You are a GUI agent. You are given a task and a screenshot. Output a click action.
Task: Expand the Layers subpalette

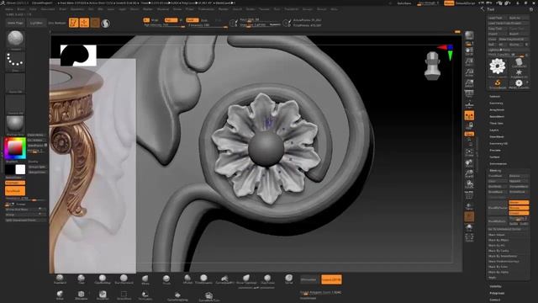pos(494,130)
